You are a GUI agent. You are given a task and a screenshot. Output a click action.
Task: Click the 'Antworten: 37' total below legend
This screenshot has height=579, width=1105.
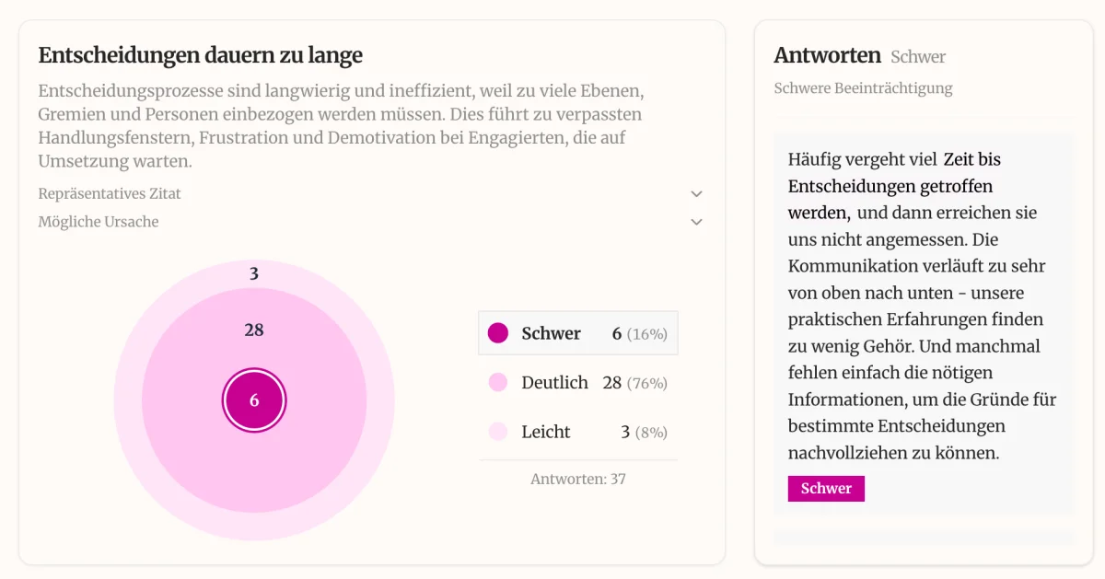point(578,479)
